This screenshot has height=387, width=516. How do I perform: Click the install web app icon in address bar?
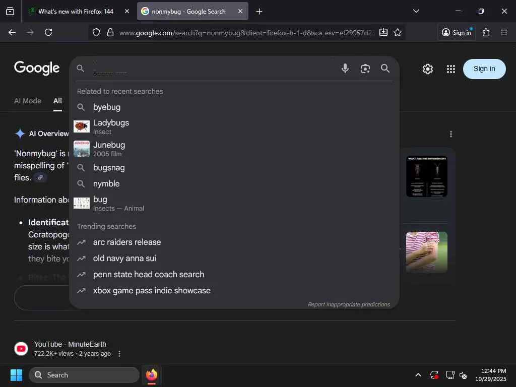pyautogui.click(x=383, y=32)
